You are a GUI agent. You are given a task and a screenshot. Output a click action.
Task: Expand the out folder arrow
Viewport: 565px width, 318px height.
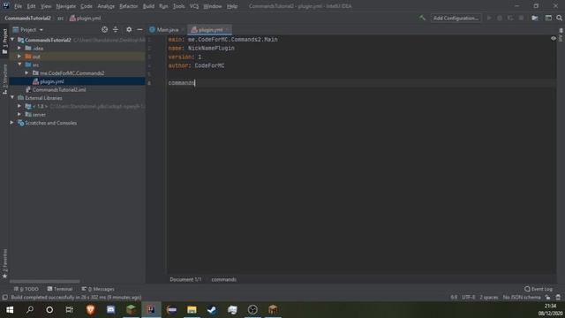(19, 57)
